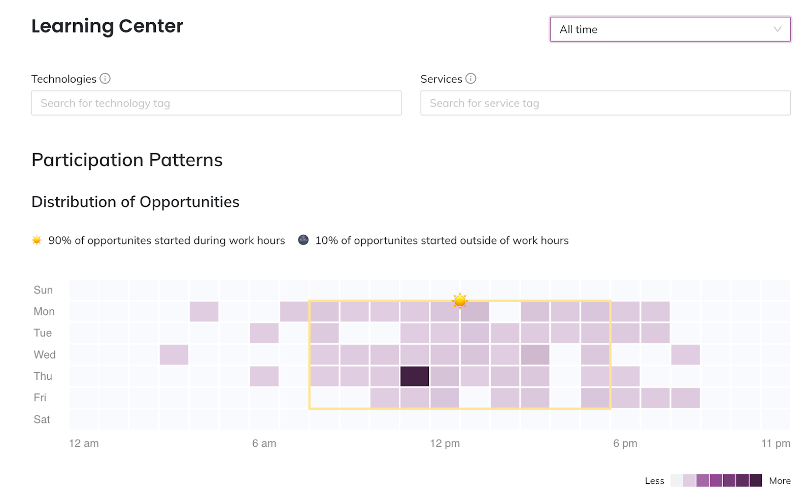Click the darkest legend swatch next to More
This screenshot has height=501, width=812.
(x=756, y=480)
